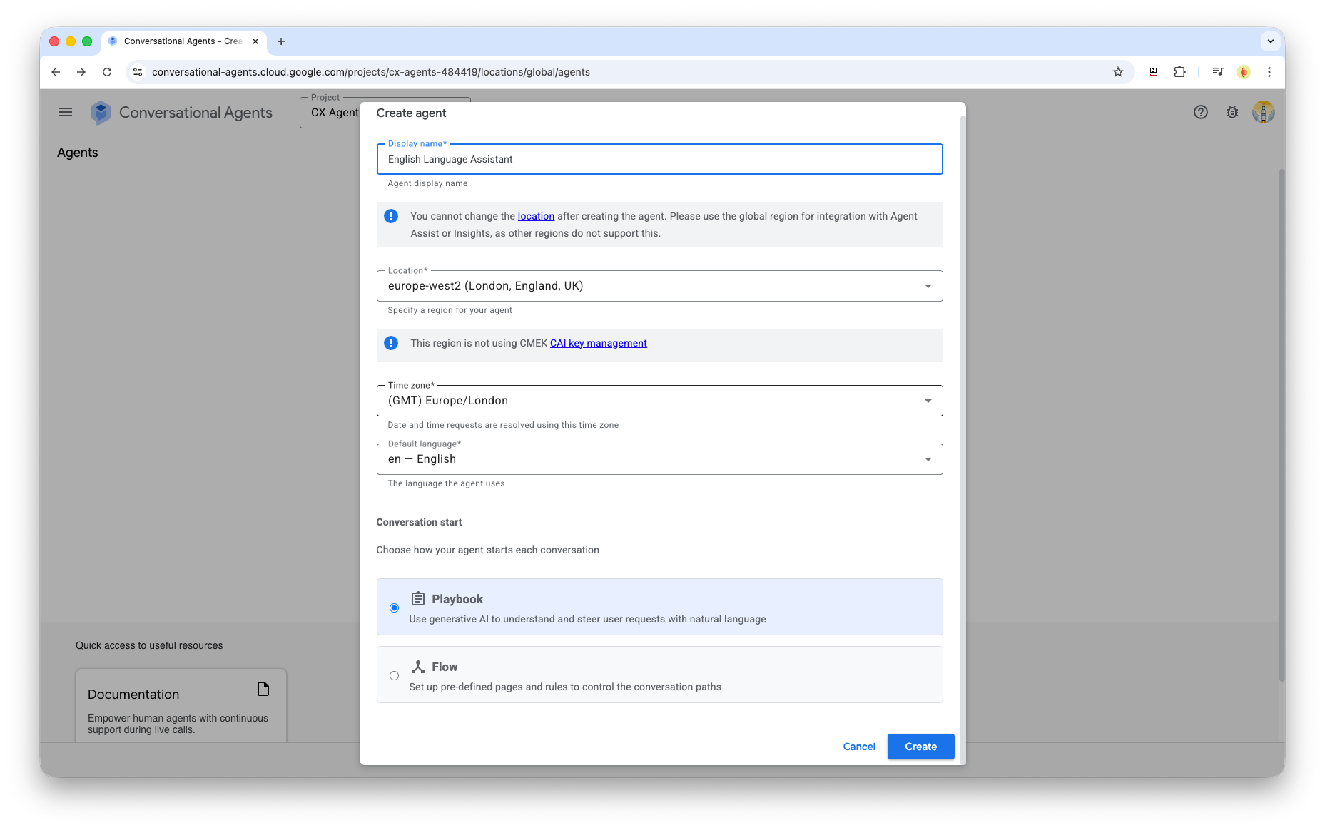
Task: Bookmark this page with the star icon
Action: [x=1117, y=72]
